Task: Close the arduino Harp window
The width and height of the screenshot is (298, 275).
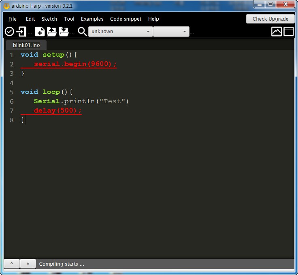Action: click(x=285, y=4)
